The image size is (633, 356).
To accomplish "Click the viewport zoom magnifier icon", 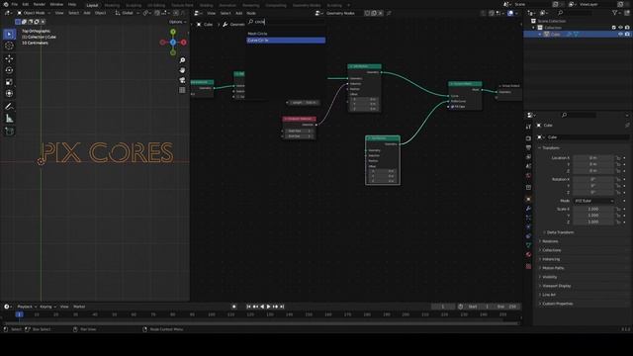I will pyautogui.click(x=182, y=60).
